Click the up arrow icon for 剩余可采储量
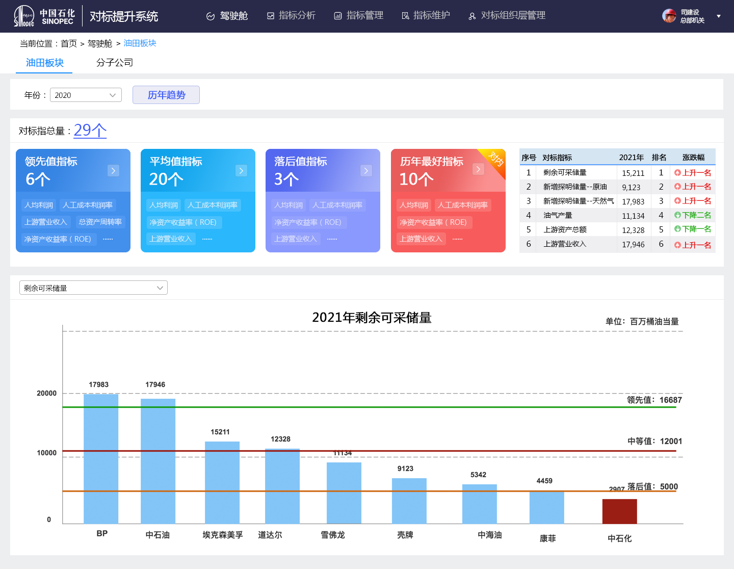Image resolution: width=734 pixels, height=569 pixels. [677, 173]
